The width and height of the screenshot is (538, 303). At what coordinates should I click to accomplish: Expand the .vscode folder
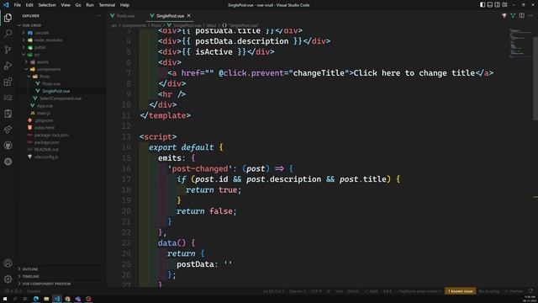(x=24, y=33)
